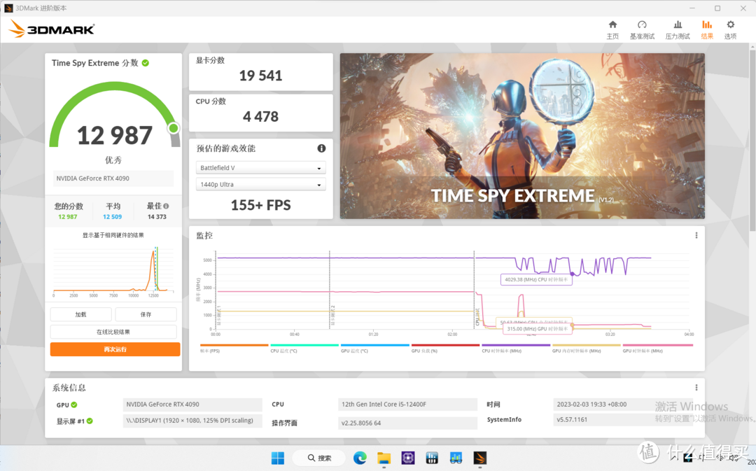Open the purple chip taskbar app
756x471 pixels.
(408, 458)
